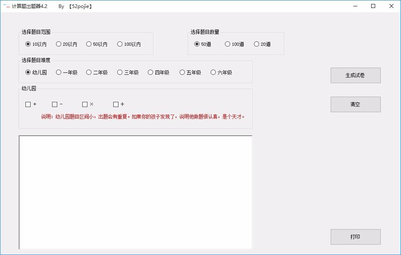Toggle the subtraction (−) checkbox
The height and width of the screenshot is (255, 401).
pos(55,104)
